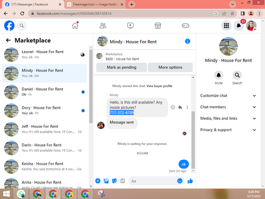Viewport: 265px width, 199px height.
Task: Click the highlighted phone number 717-372-4789
Action: [x=122, y=113]
